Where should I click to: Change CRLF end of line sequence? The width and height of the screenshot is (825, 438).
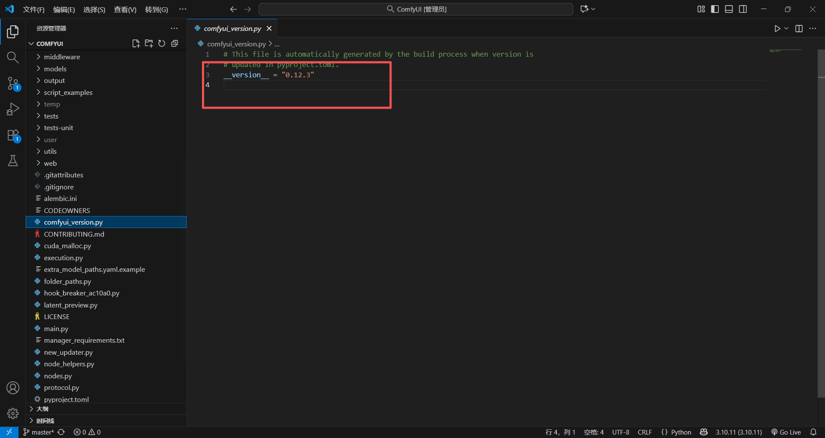tap(645, 432)
